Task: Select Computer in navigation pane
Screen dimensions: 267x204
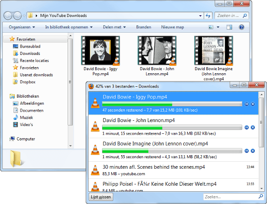Action: (22, 139)
